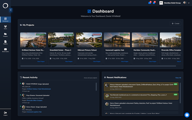Click the circular app logo
The image size is (192, 120).
tap(5, 6)
